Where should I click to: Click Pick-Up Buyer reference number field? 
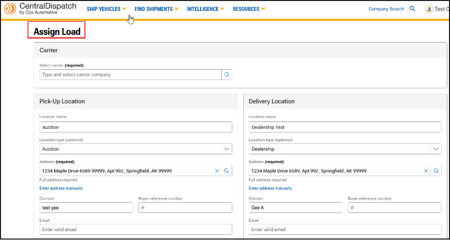tap(185, 208)
